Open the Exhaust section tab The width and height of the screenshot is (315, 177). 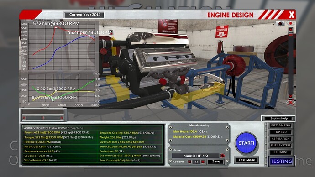[x=280, y=152]
